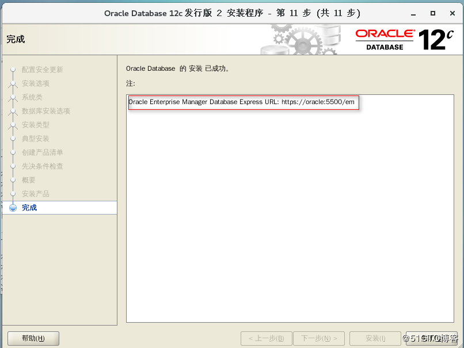Click the 安装(I) install button
Image resolution: width=464 pixels, height=348 pixels.
(375, 338)
